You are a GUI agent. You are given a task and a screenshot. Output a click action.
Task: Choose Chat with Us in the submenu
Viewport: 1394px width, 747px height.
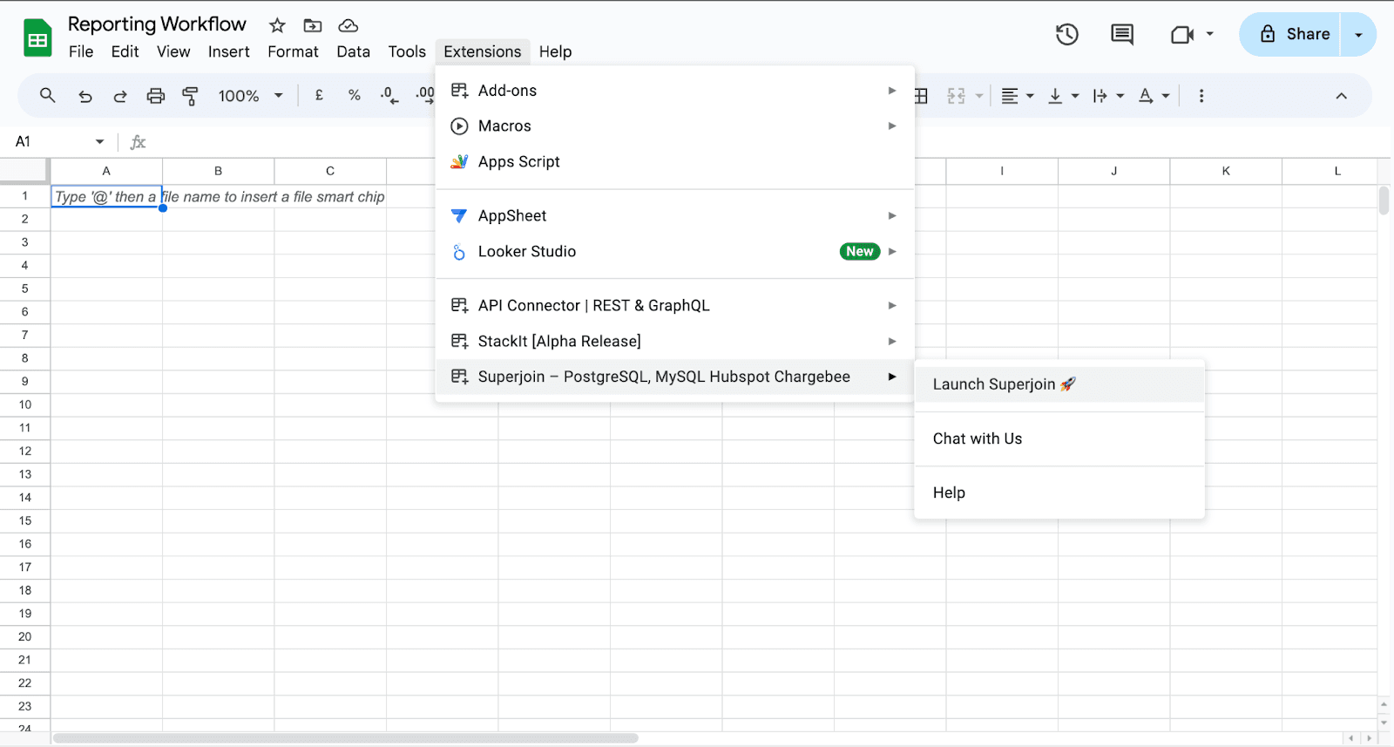point(1059,438)
